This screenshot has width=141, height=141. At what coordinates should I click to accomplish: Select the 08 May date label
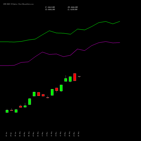pyautogui.click(x=38, y=134)
